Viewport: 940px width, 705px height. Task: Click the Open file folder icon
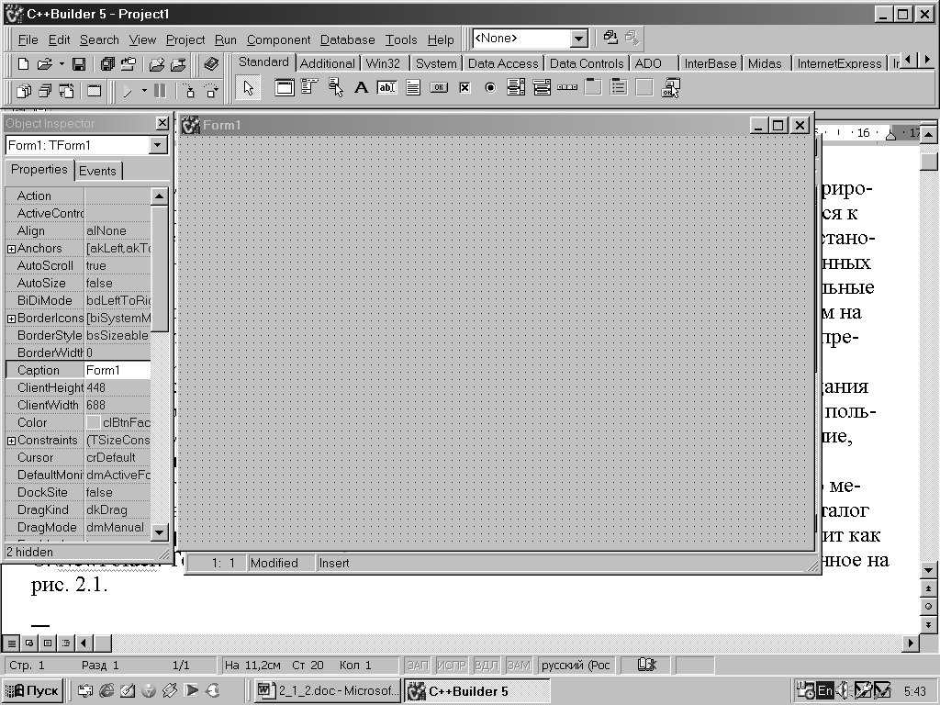tap(44, 64)
